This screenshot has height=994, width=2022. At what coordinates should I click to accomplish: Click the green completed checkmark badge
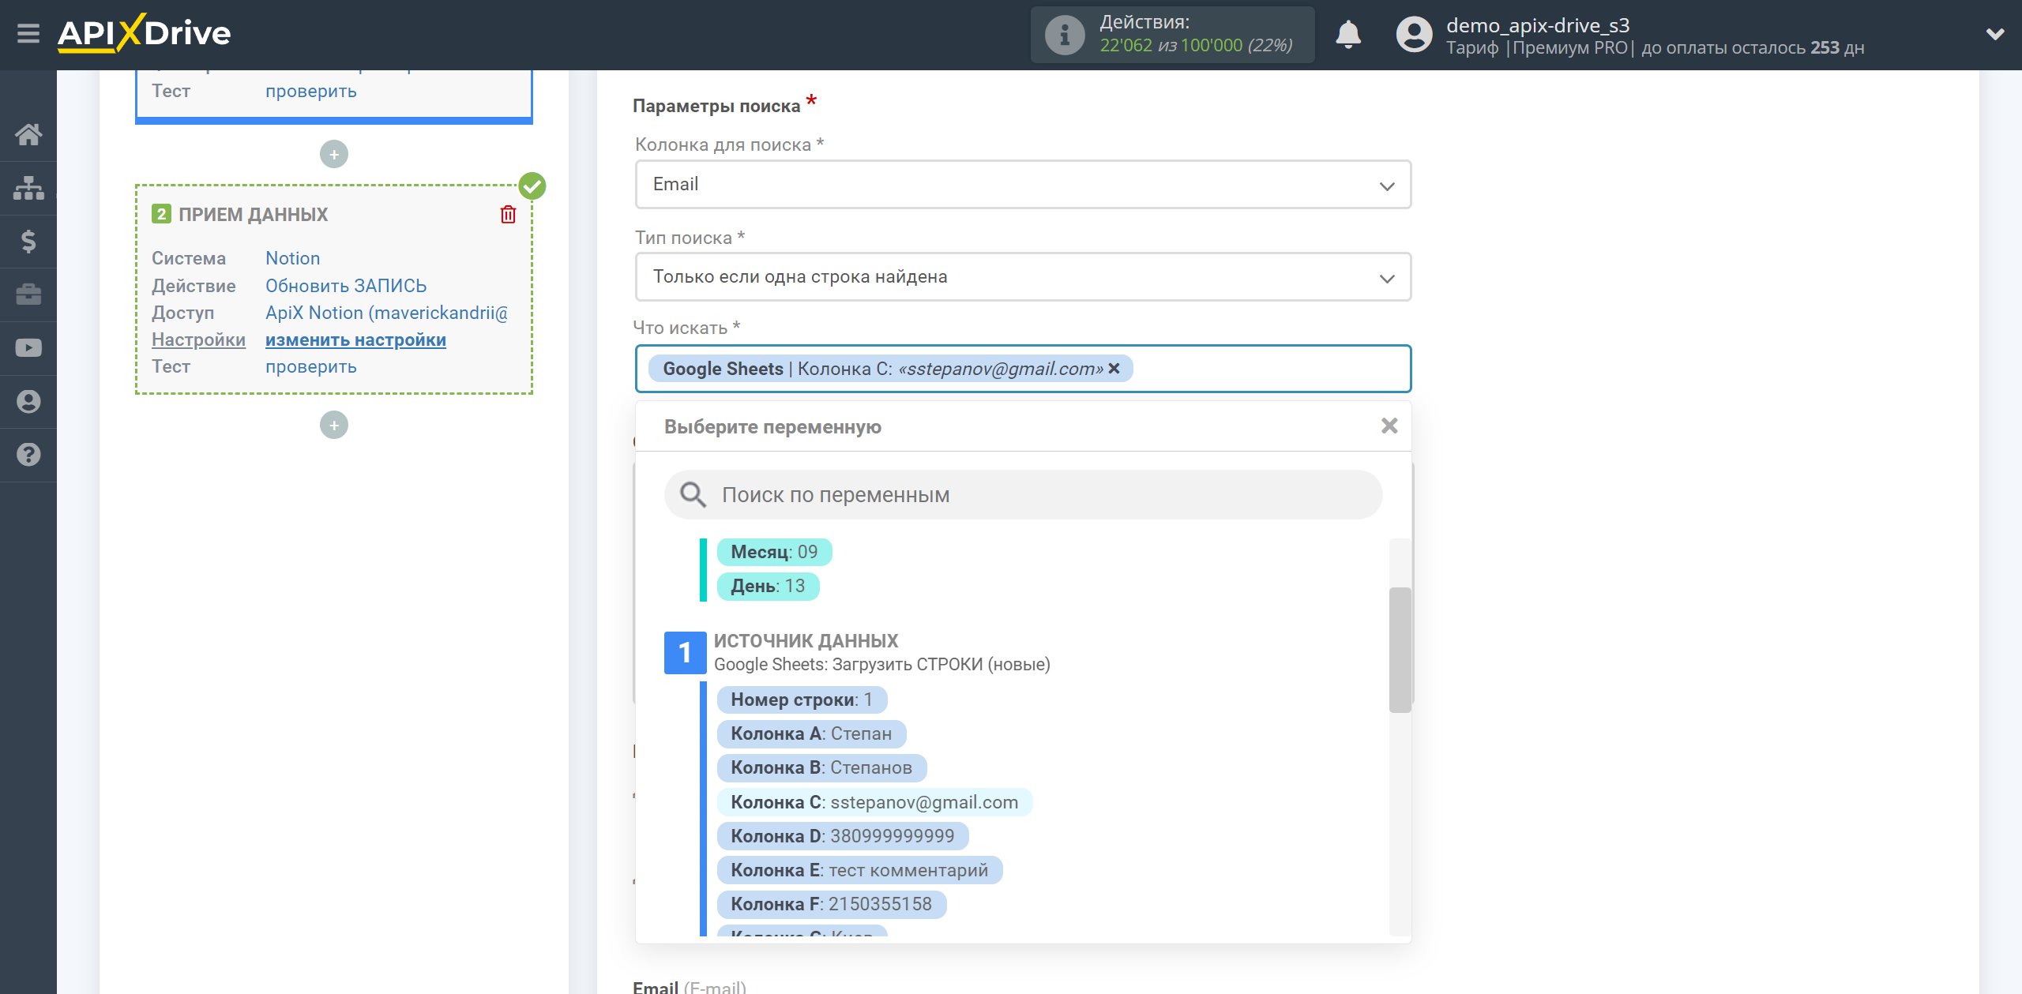(532, 186)
